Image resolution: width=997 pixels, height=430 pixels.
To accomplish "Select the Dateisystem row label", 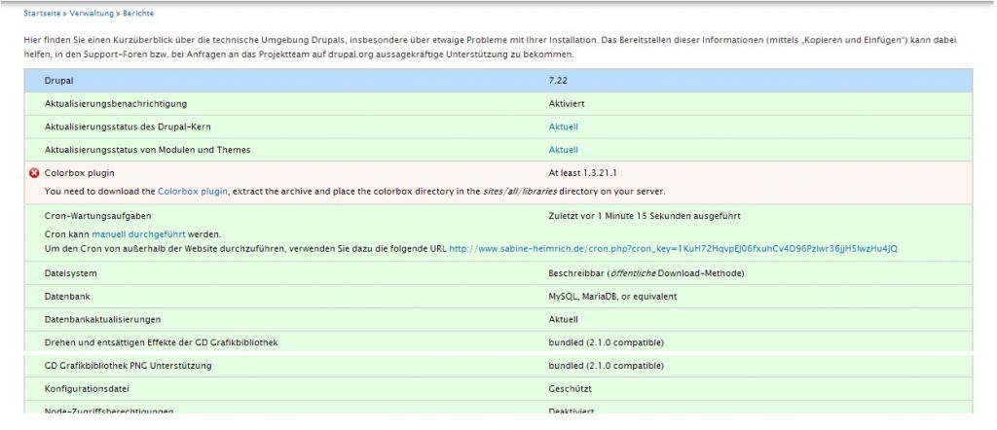I will 72,273.
